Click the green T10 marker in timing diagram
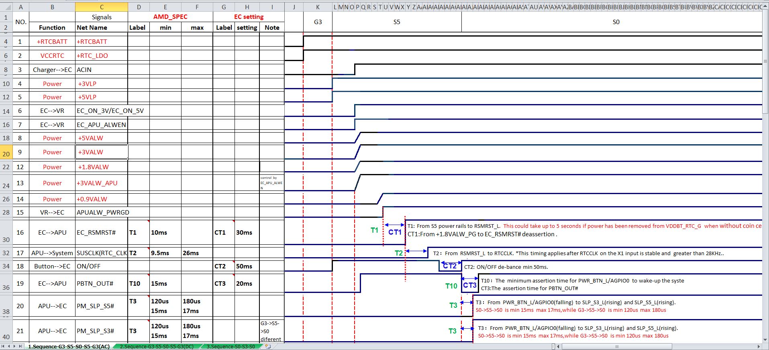The image size is (769, 350). (451, 286)
